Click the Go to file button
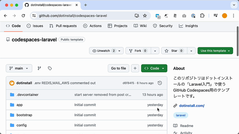 click(118, 68)
